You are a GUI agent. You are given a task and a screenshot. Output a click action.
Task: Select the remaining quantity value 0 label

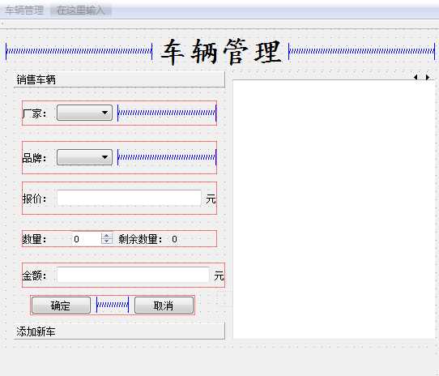pos(174,240)
